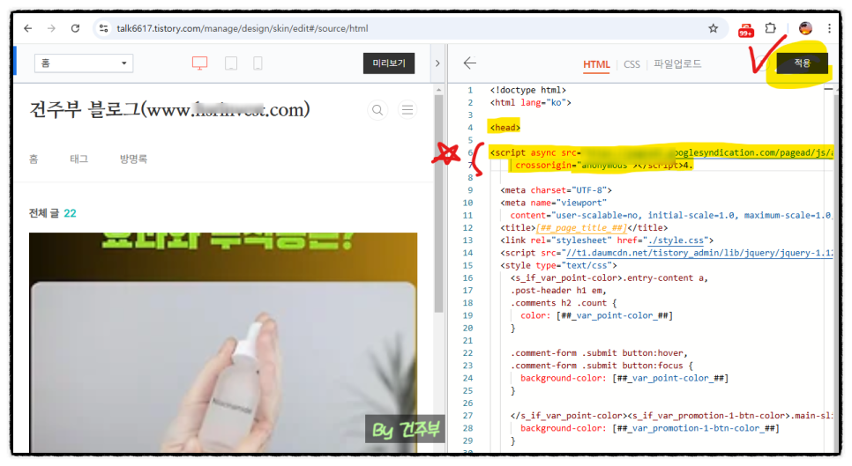Screen dimensions: 852x466
Task: Click the blog title 건주부 블로그
Action: pyautogui.click(x=169, y=110)
